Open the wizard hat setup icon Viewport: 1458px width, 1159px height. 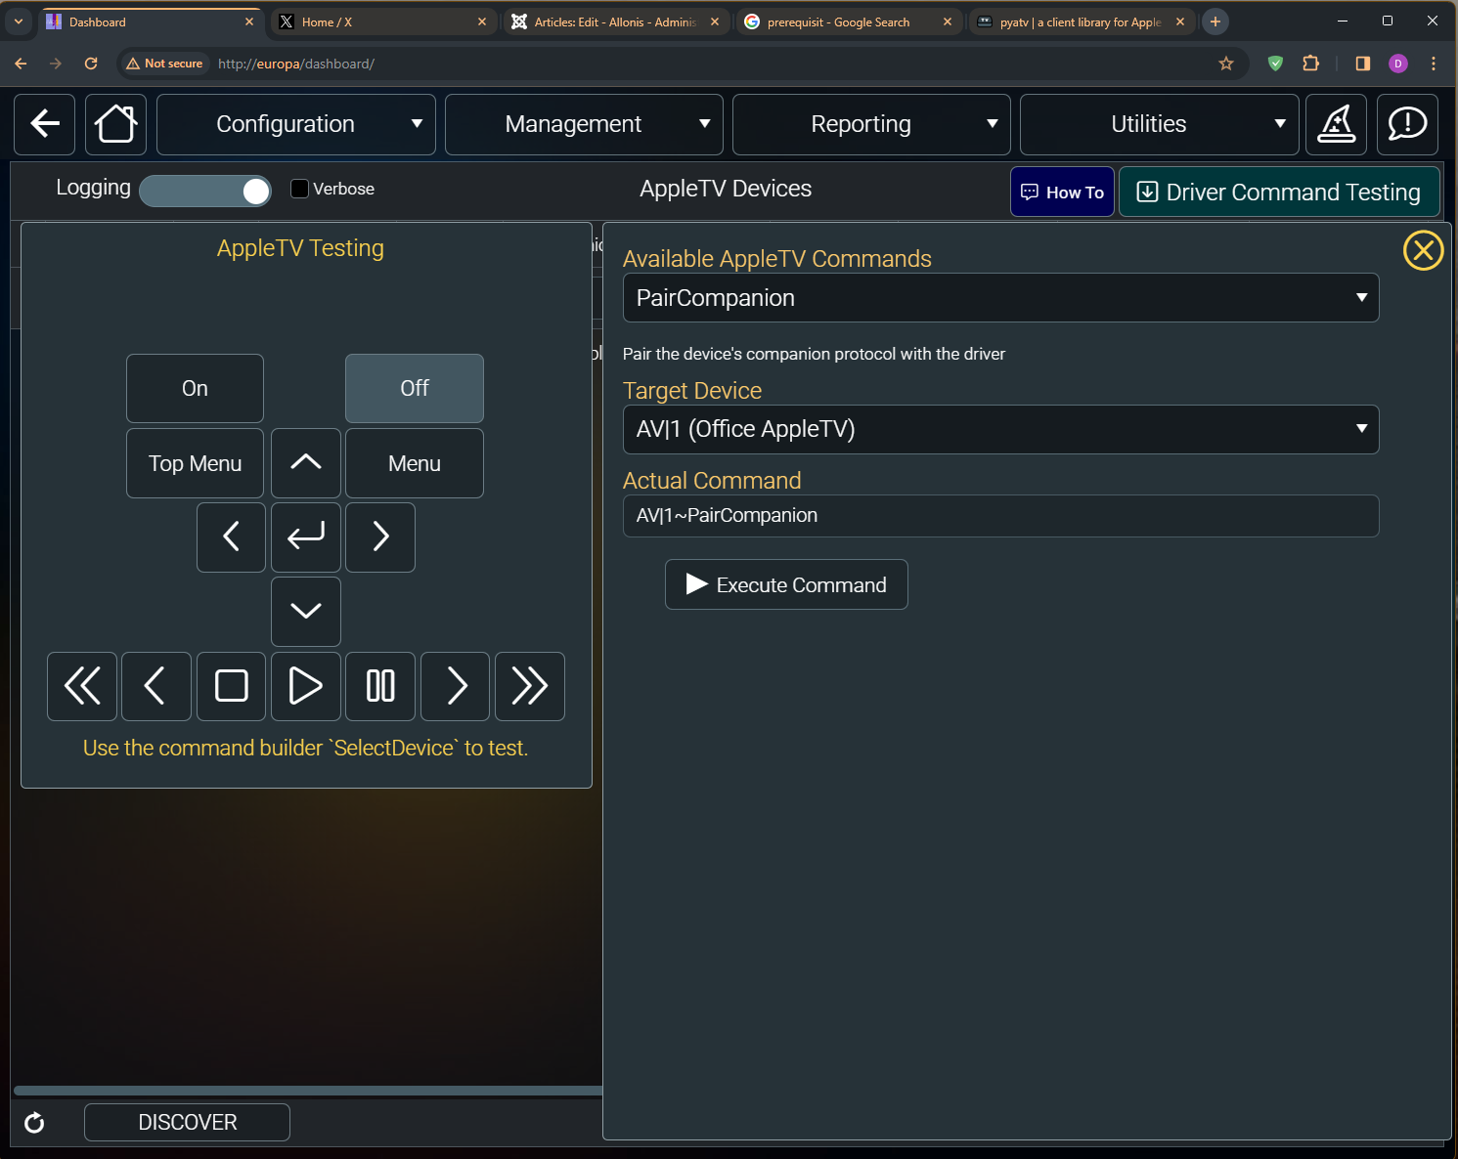click(x=1336, y=124)
